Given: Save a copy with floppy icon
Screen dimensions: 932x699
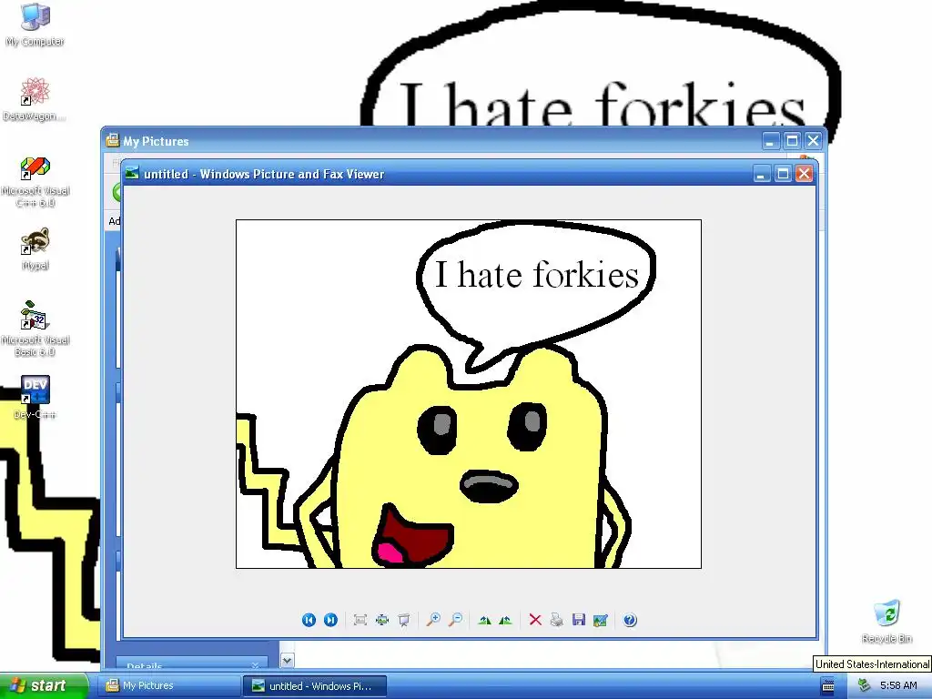Looking at the screenshot, I should [578, 620].
